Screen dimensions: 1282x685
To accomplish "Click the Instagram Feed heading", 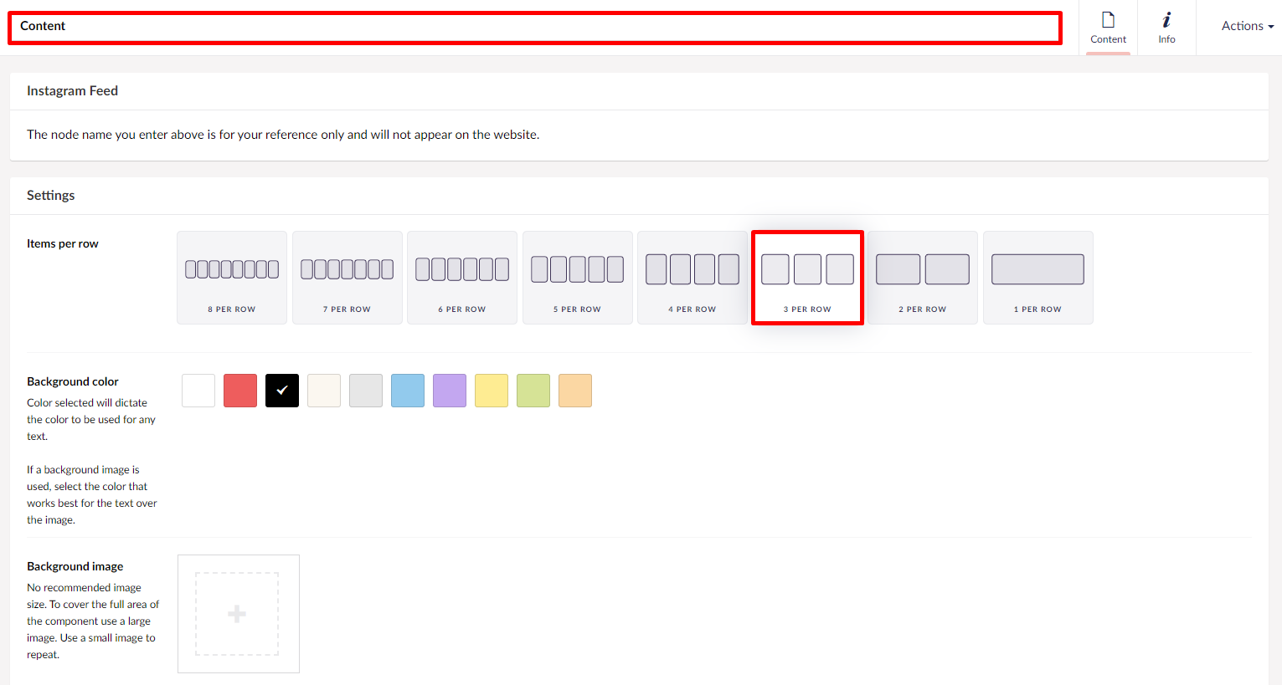I will 72,91.
